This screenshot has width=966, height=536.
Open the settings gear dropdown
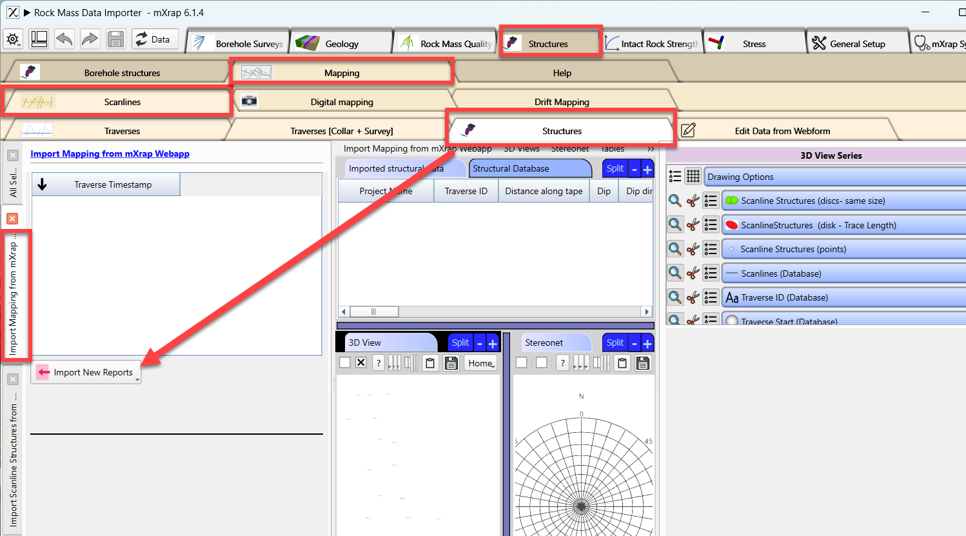(13, 39)
